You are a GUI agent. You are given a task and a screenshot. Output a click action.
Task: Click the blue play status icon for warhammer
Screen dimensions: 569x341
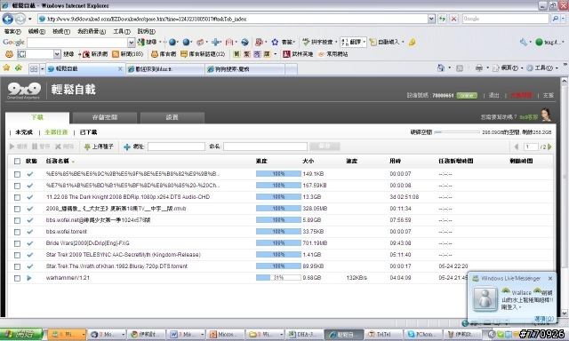(x=29, y=278)
